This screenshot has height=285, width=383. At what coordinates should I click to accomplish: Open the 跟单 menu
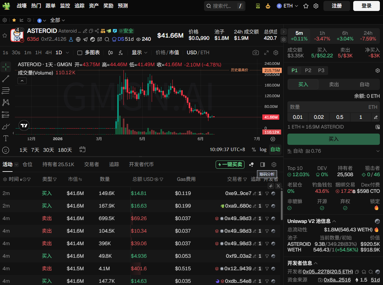(x=50, y=6)
